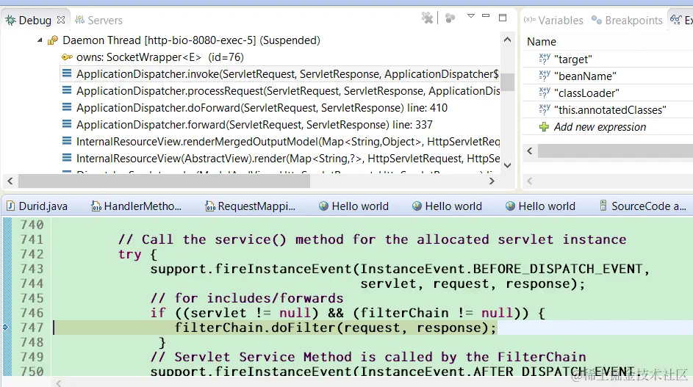Minimize the Debug view panel
The width and height of the screenshot is (693, 387).
(x=486, y=16)
